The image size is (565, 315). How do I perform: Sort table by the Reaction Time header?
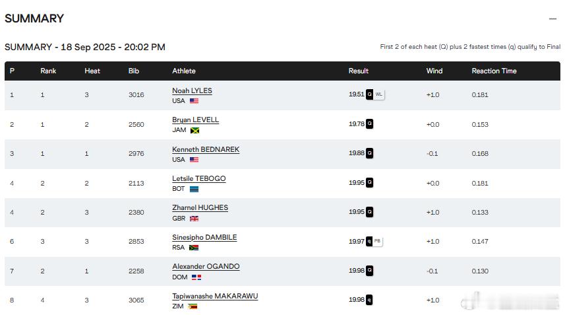point(494,71)
